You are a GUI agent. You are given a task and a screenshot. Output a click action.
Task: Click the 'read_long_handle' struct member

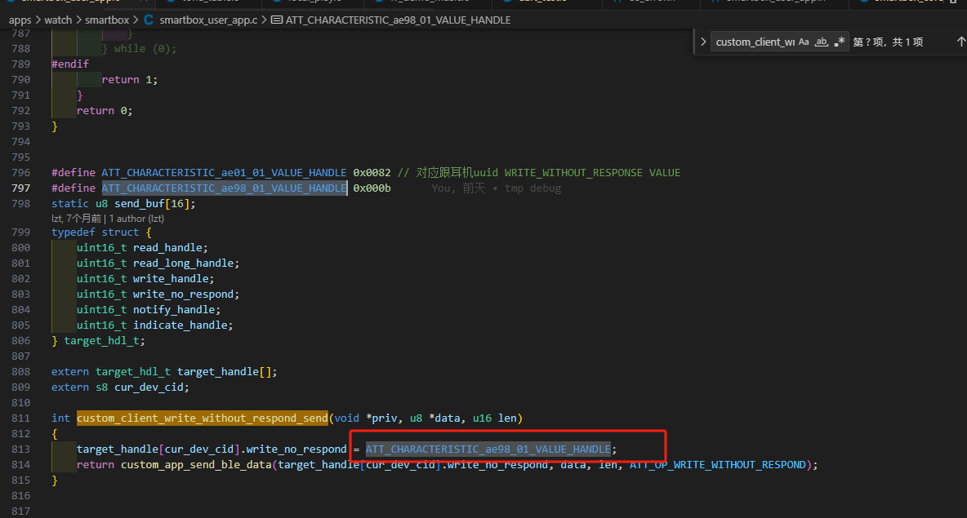pyautogui.click(x=183, y=263)
